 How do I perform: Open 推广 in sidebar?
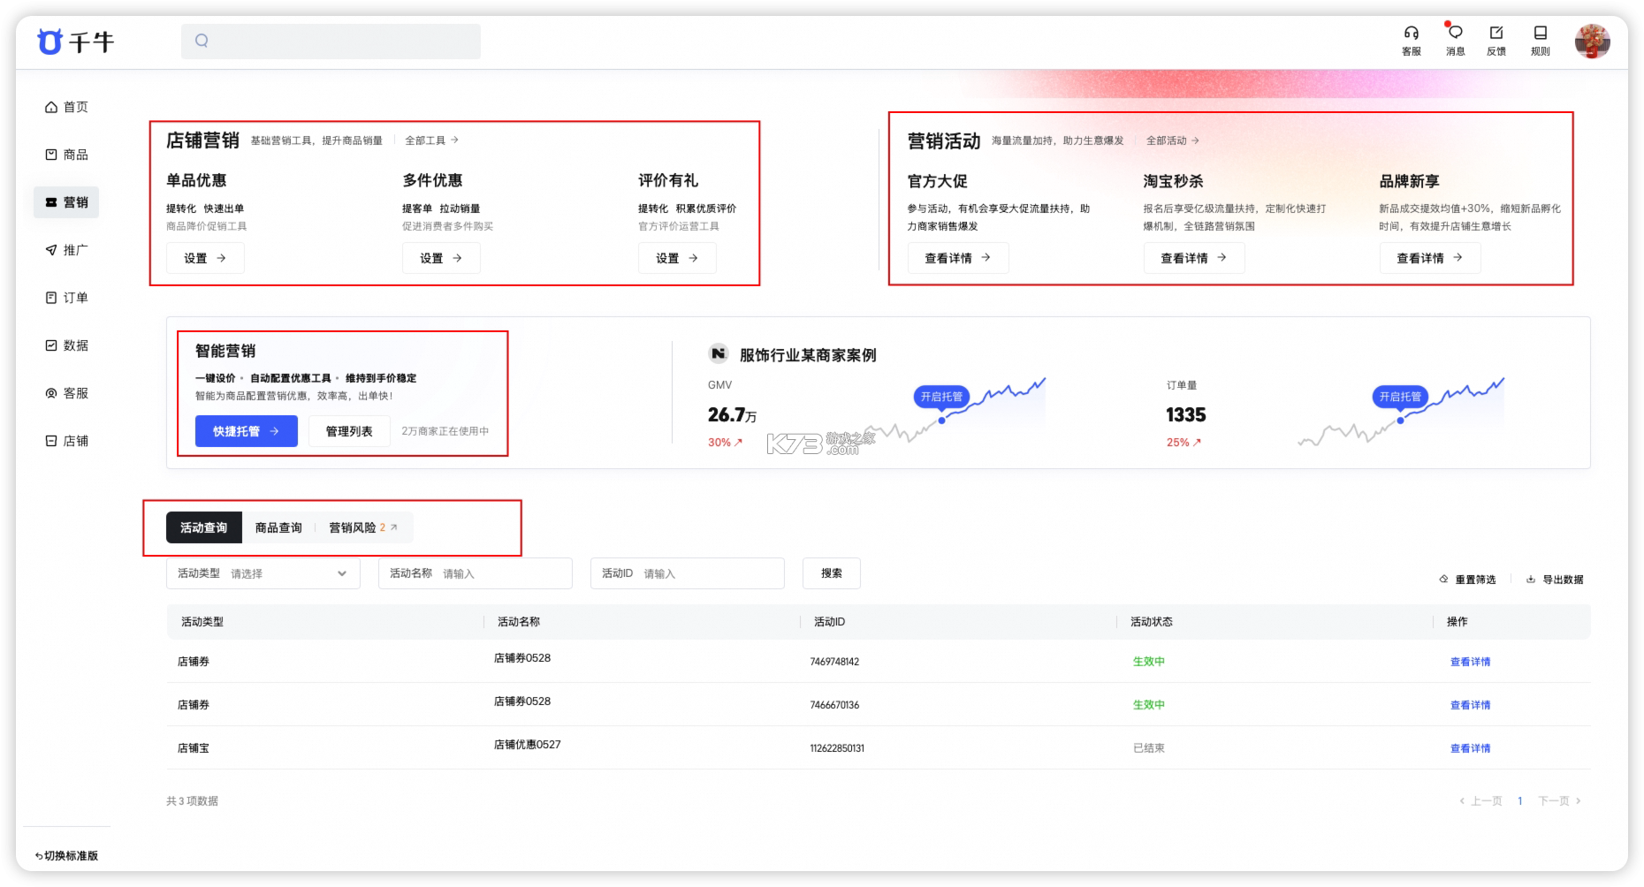(66, 250)
